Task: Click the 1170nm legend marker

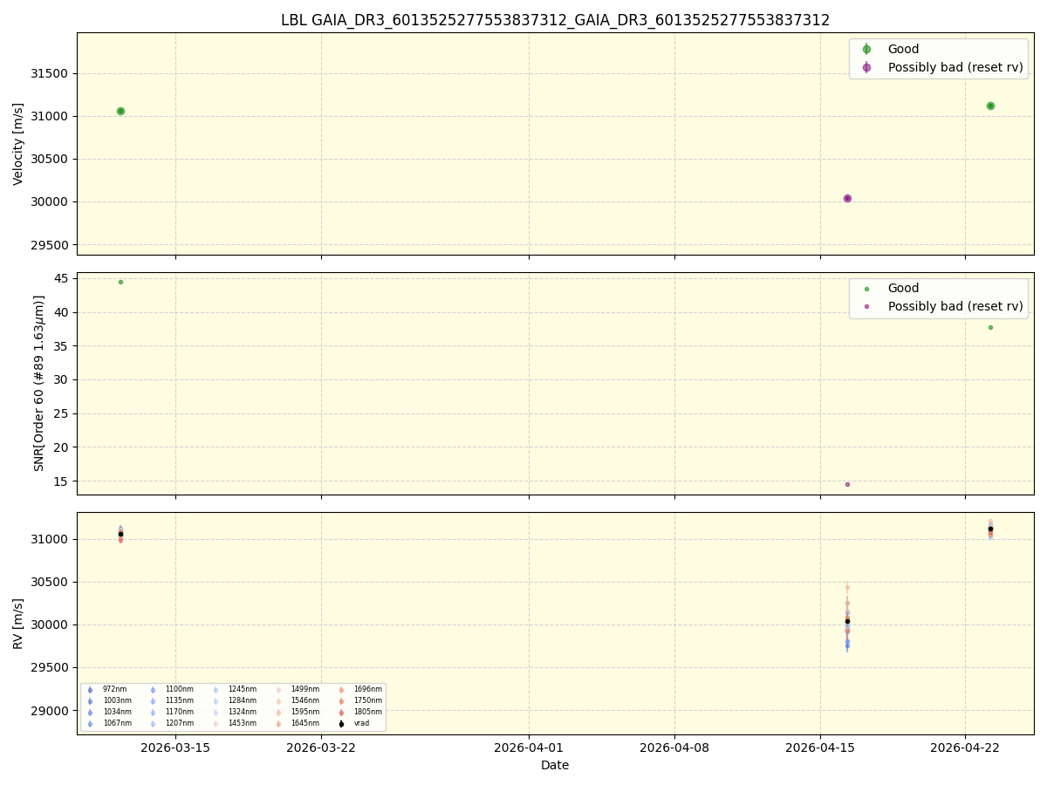Action: point(153,713)
